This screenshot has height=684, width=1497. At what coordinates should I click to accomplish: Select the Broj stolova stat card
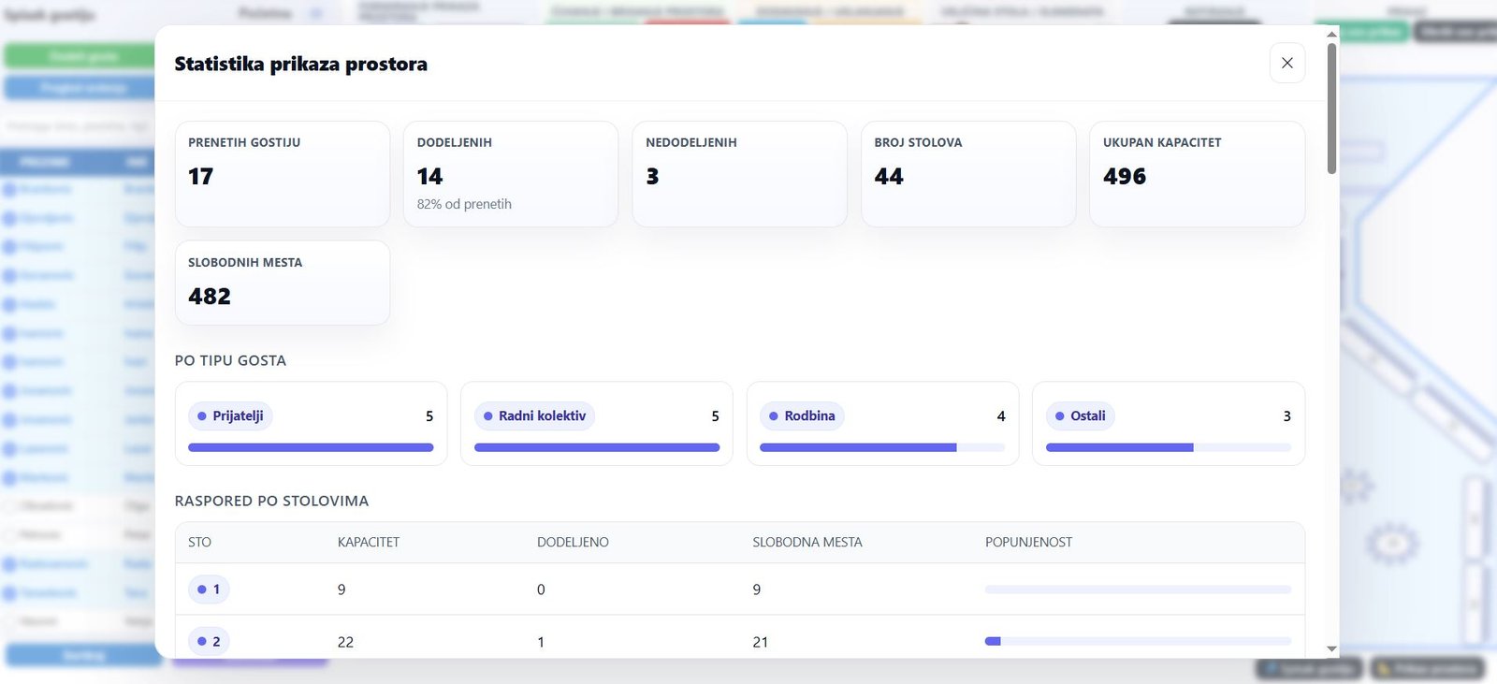click(967, 174)
